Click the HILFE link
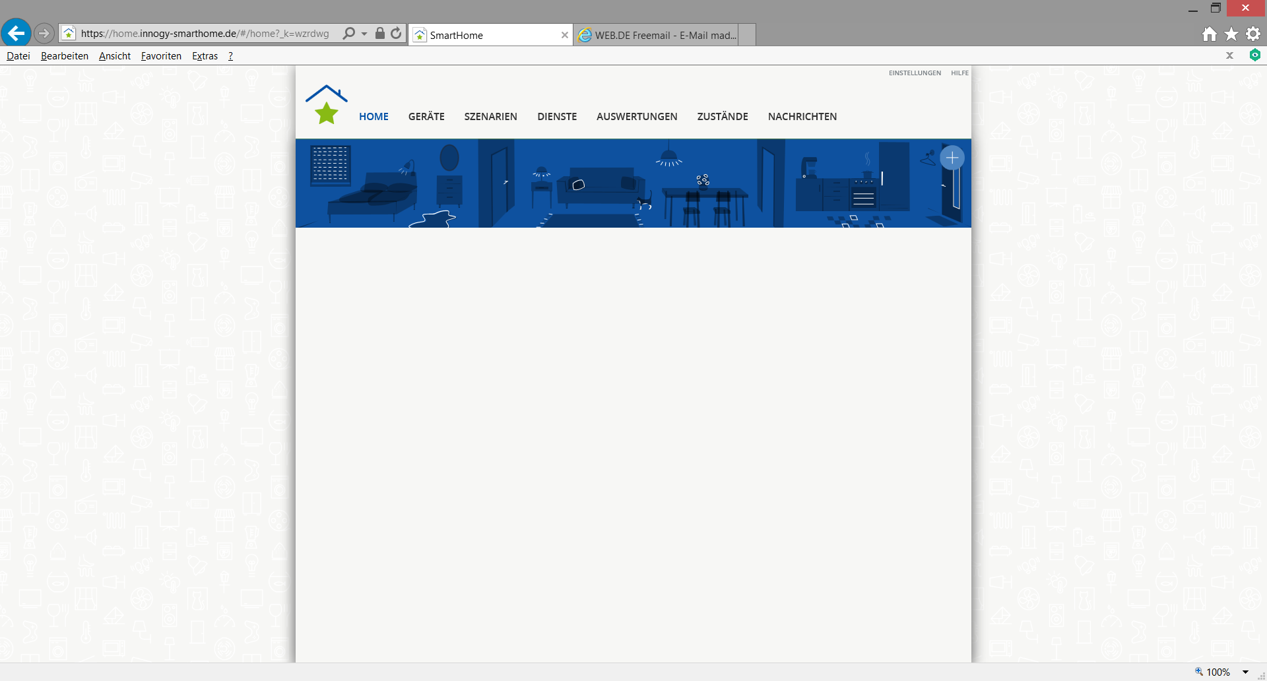This screenshot has height=681, width=1267. coord(959,73)
